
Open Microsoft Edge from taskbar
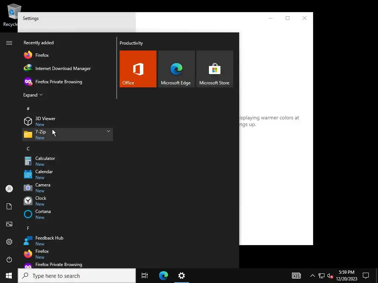[163, 276]
